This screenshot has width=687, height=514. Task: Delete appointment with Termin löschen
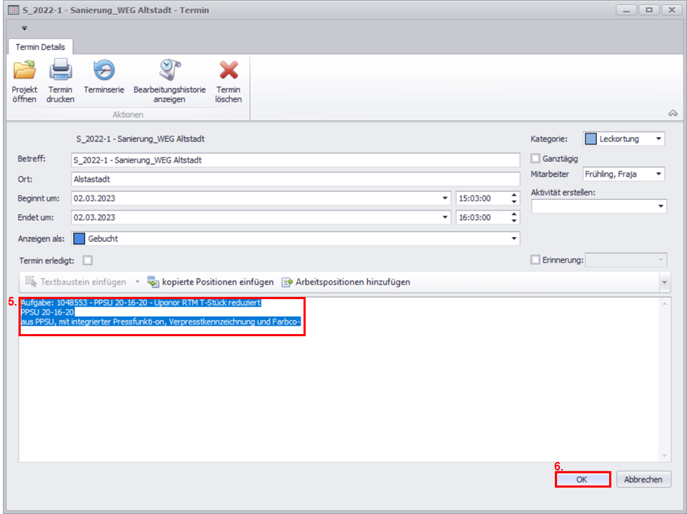pyautogui.click(x=229, y=71)
